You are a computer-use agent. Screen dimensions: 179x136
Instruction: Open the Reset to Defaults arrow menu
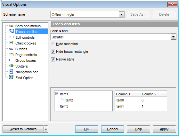pyautogui.click(x=46, y=129)
